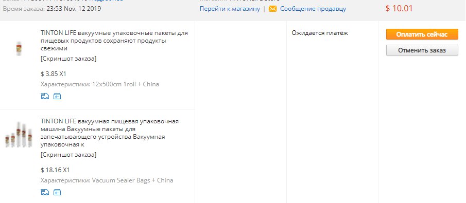
Task: Open the Перейти к магазину link
Action: point(230,9)
